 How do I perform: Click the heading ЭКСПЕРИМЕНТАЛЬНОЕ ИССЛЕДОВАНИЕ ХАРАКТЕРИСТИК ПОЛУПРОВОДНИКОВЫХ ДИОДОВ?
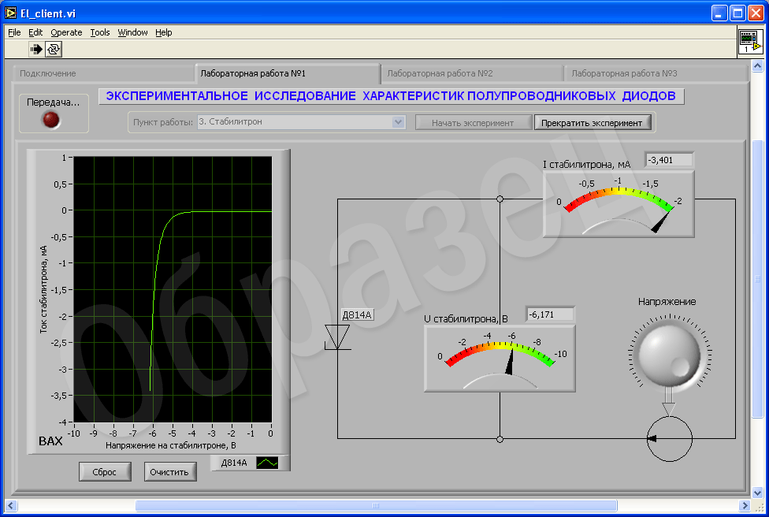[x=391, y=95]
